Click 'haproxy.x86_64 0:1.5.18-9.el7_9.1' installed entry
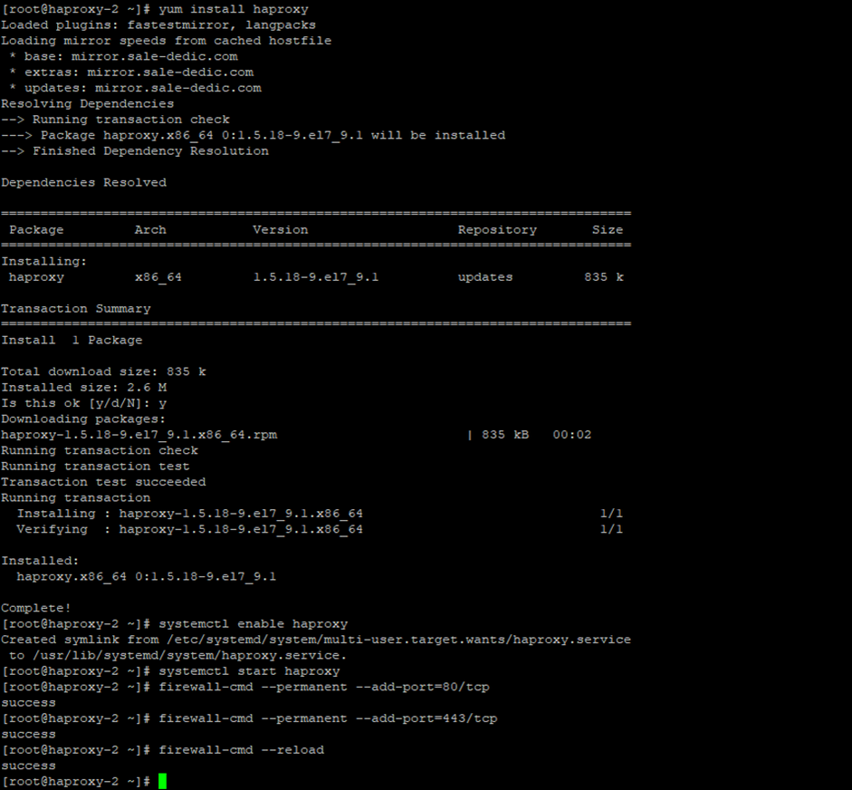Viewport: 852px width, 790px height. (146, 577)
